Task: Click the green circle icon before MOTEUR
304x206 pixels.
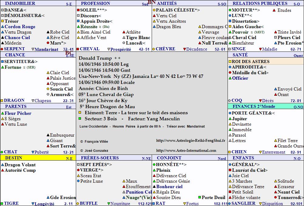Action: pos(230,10)
